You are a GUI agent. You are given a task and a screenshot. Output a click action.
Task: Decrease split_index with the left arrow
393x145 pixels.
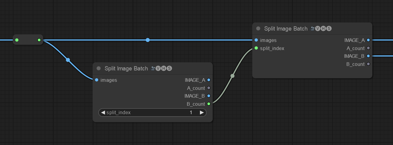click(103, 112)
